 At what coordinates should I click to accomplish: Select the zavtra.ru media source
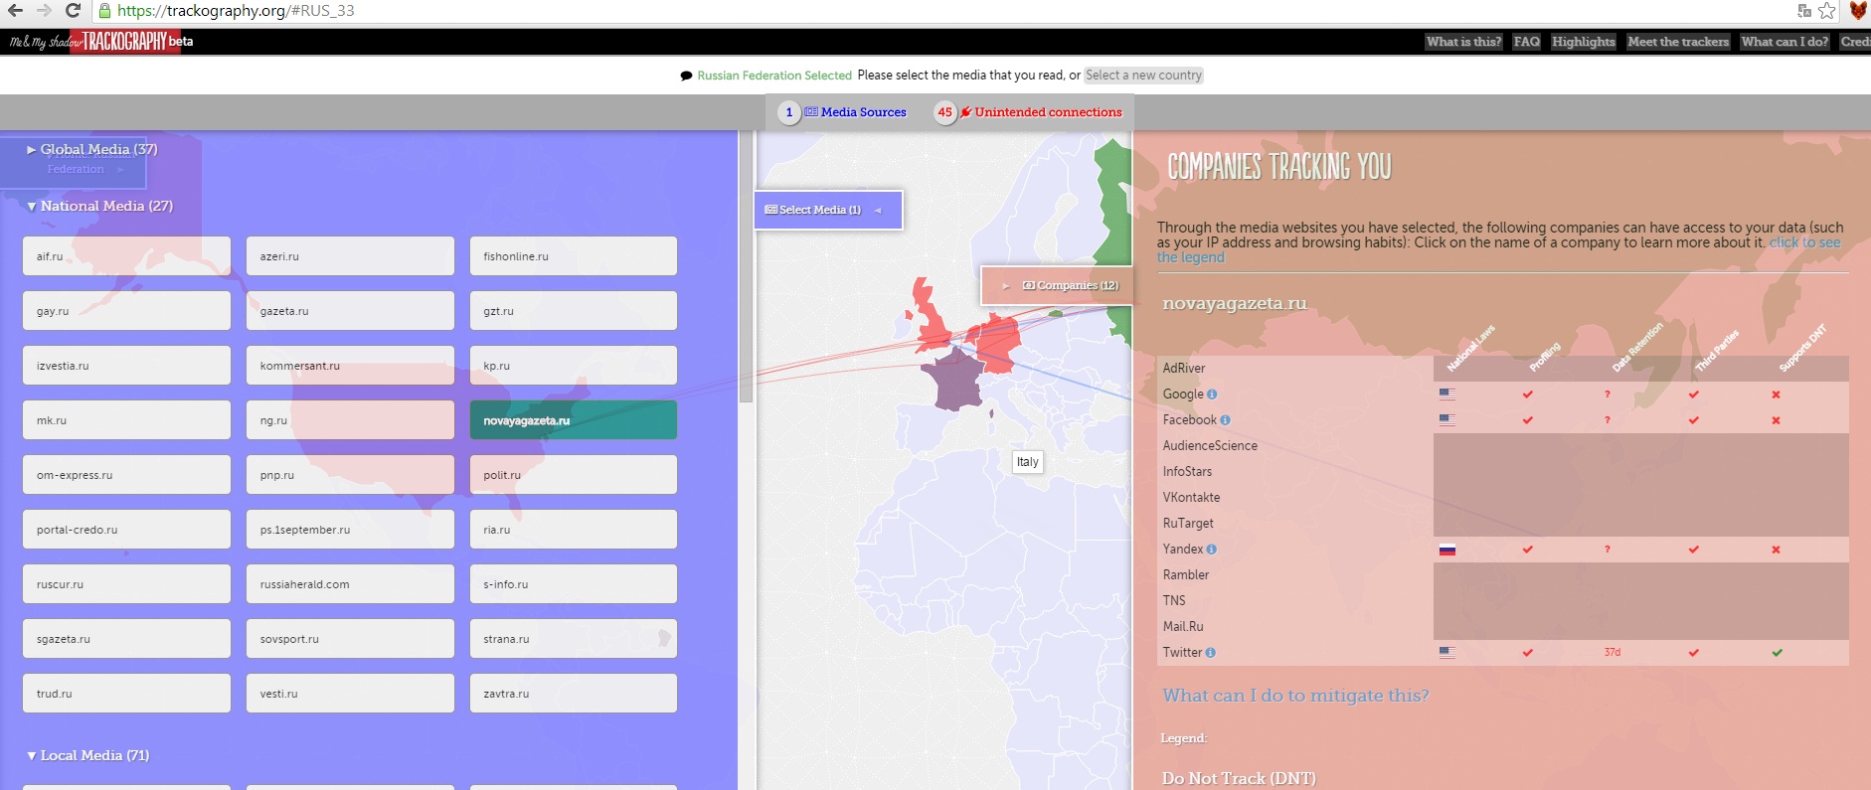[574, 694]
